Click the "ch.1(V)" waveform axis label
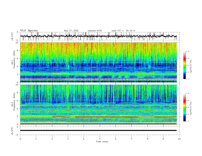Screen dimensions: 202x156 [12, 36]
